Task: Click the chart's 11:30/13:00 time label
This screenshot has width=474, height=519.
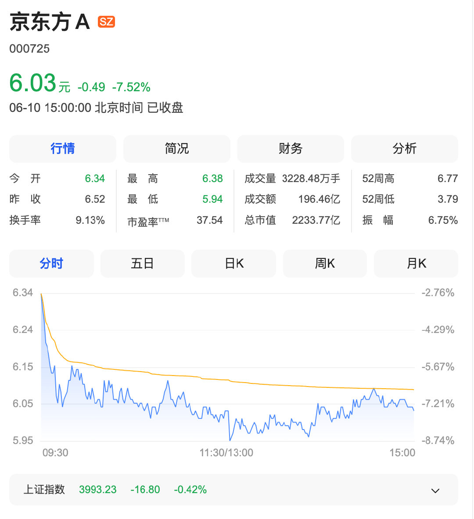Action: [x=226, y=452]
